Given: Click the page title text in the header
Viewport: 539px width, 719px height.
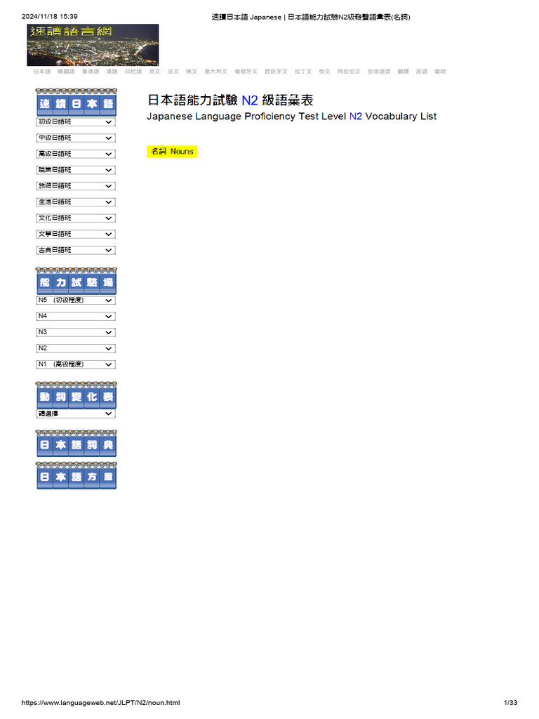Looking at the screenshot, I should [311, 17].
